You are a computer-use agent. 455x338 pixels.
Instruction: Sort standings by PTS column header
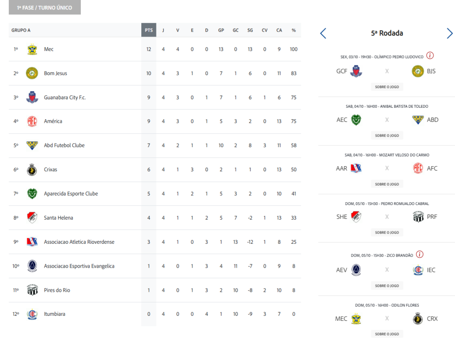pos(148,30)
